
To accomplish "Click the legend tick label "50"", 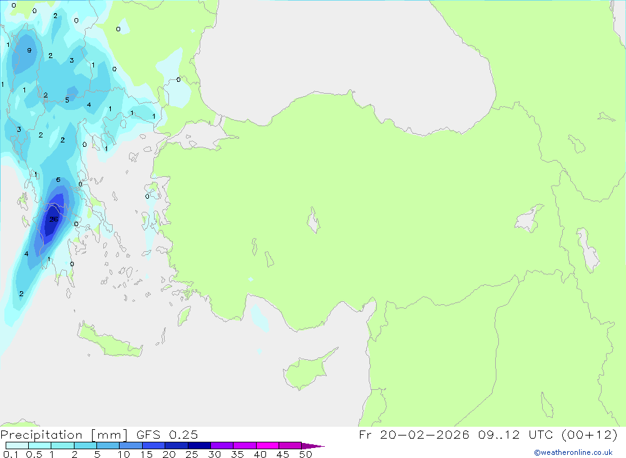I will point(305,454).
